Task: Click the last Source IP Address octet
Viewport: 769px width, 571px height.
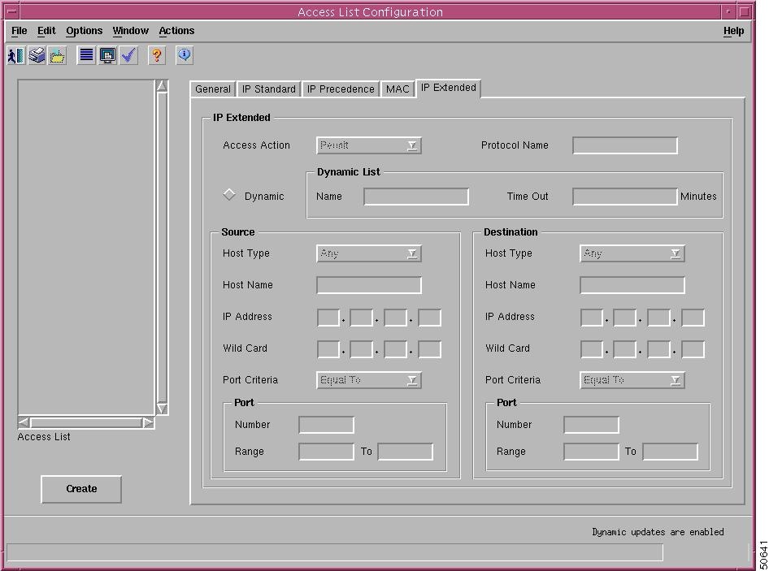Action: (x=430, y=317)
